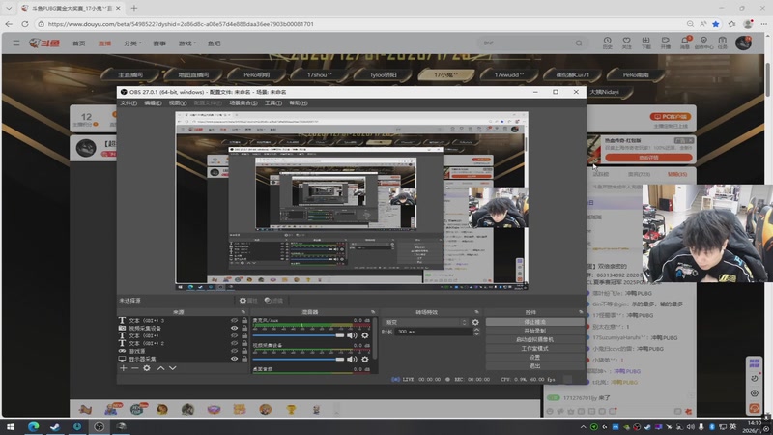Image resolution: width=773 pixels, height=435 pixels.
Task: Toggle visibility eye of 显示器采集 source
Action: coord(234,359)
